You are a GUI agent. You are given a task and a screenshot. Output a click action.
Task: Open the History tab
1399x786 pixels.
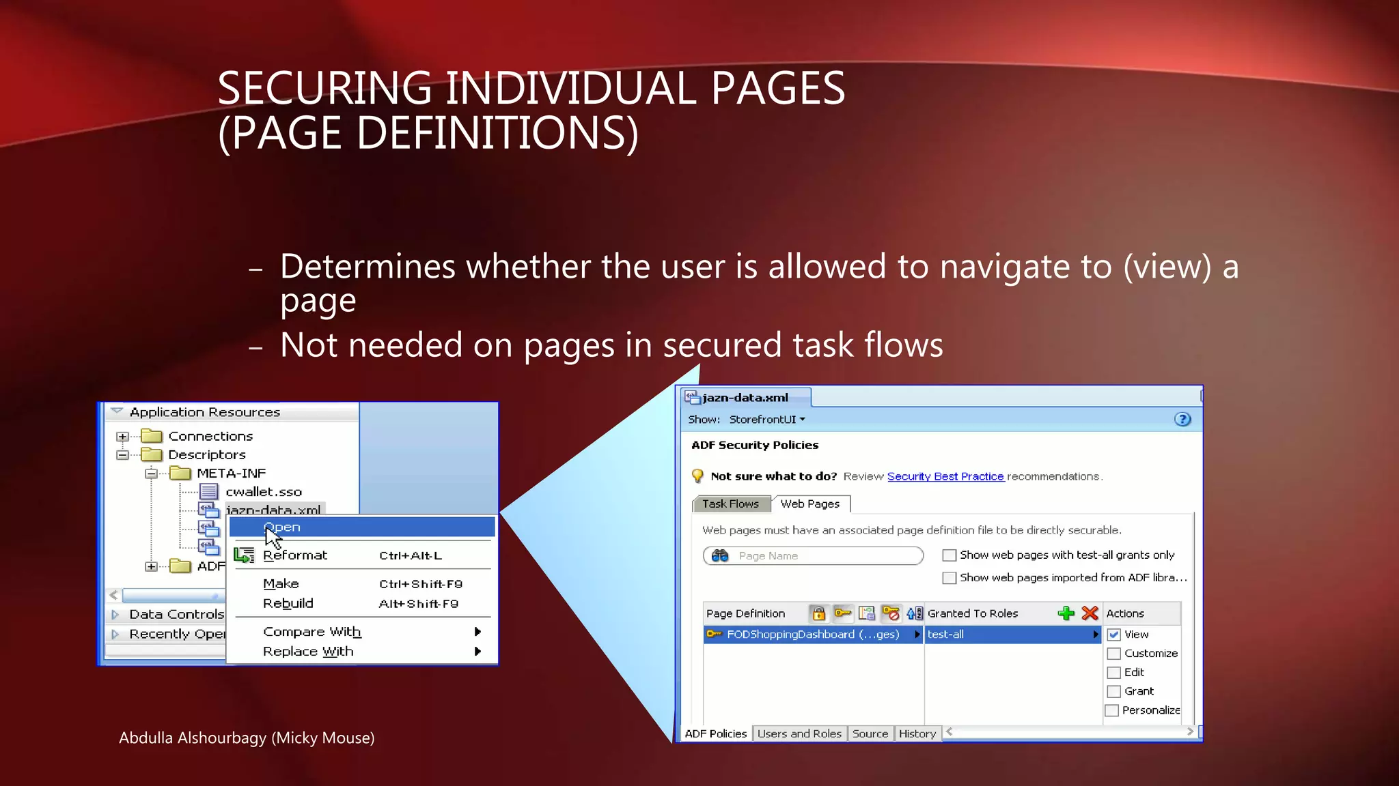click(917, 733)
